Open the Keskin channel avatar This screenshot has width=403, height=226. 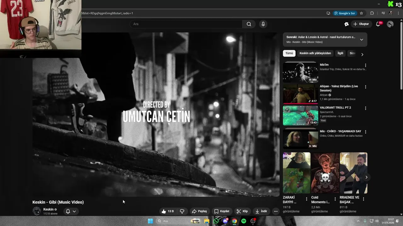tap(37, 211)
